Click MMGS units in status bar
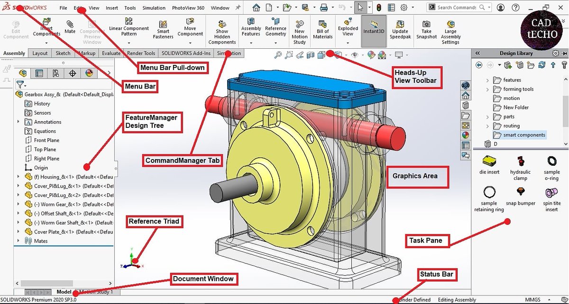The height and width of the screenshot is (304, 569). pos(532,300)
